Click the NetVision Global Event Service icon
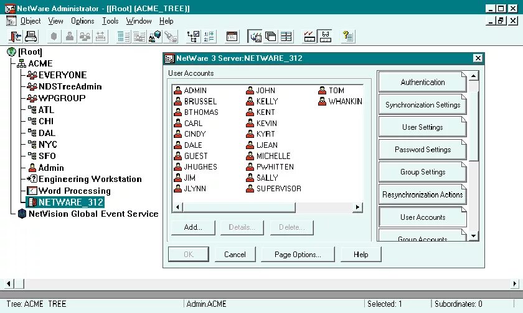Viewport: 523px width, 313px height. (x=22, y=214)
